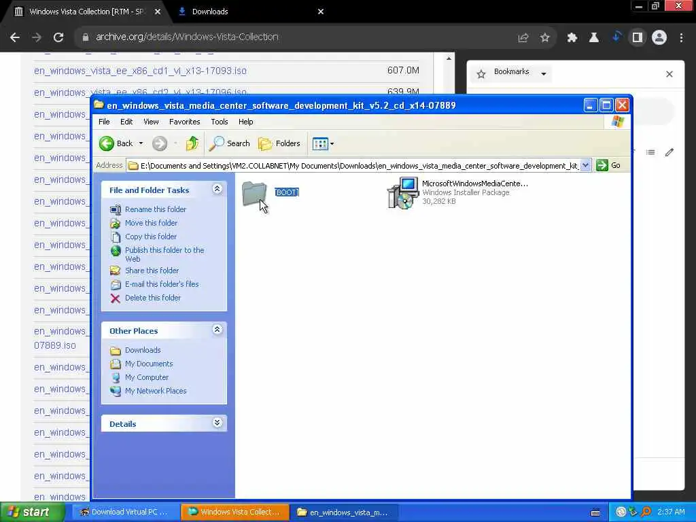Screen dimensions: 696x522
Task: Click E-mail this folder's files
Action: [x=162, y=284]
